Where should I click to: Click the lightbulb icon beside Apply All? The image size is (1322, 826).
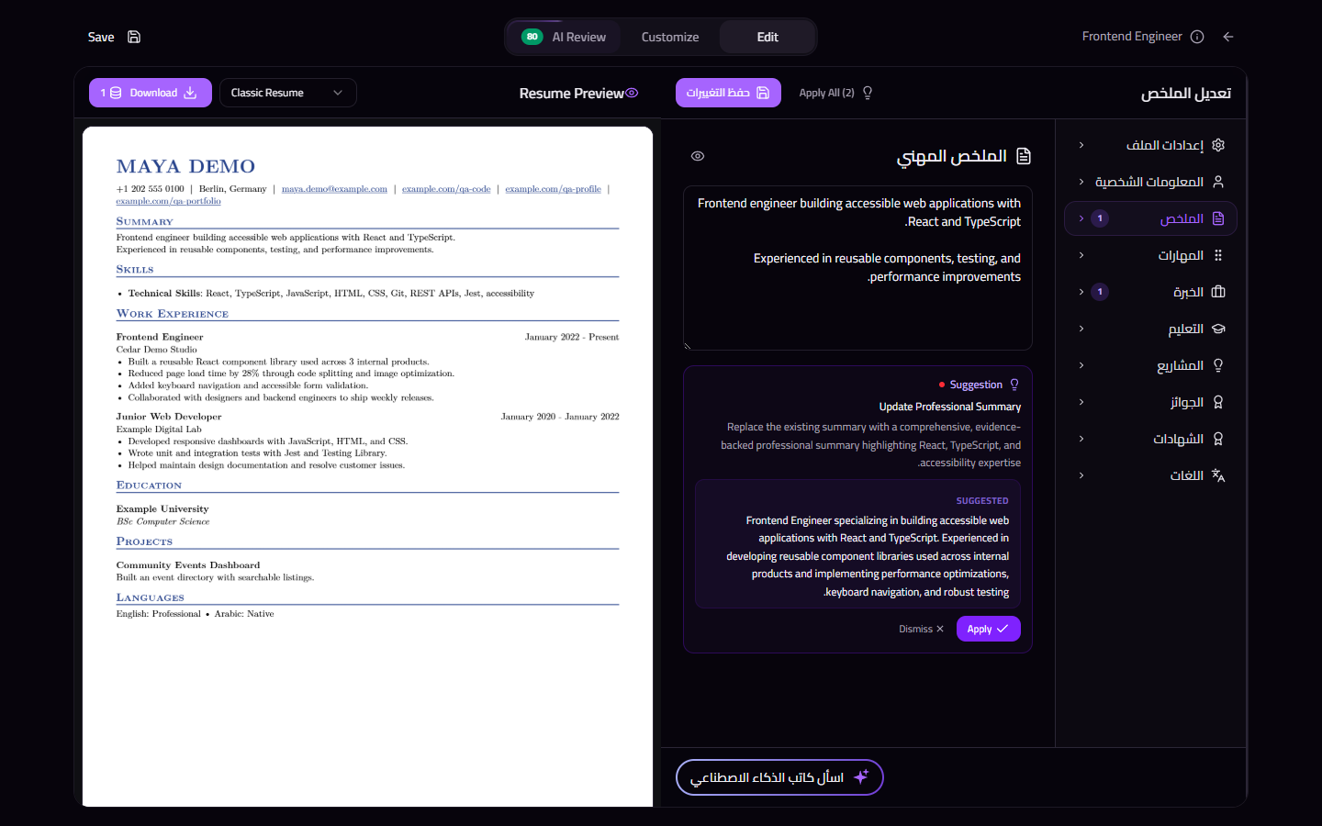[x=868, y=93]
